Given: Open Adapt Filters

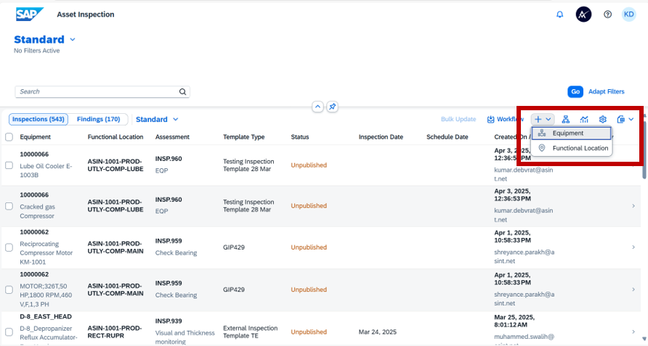Looking at the screenshot, I should coord(607,91).
